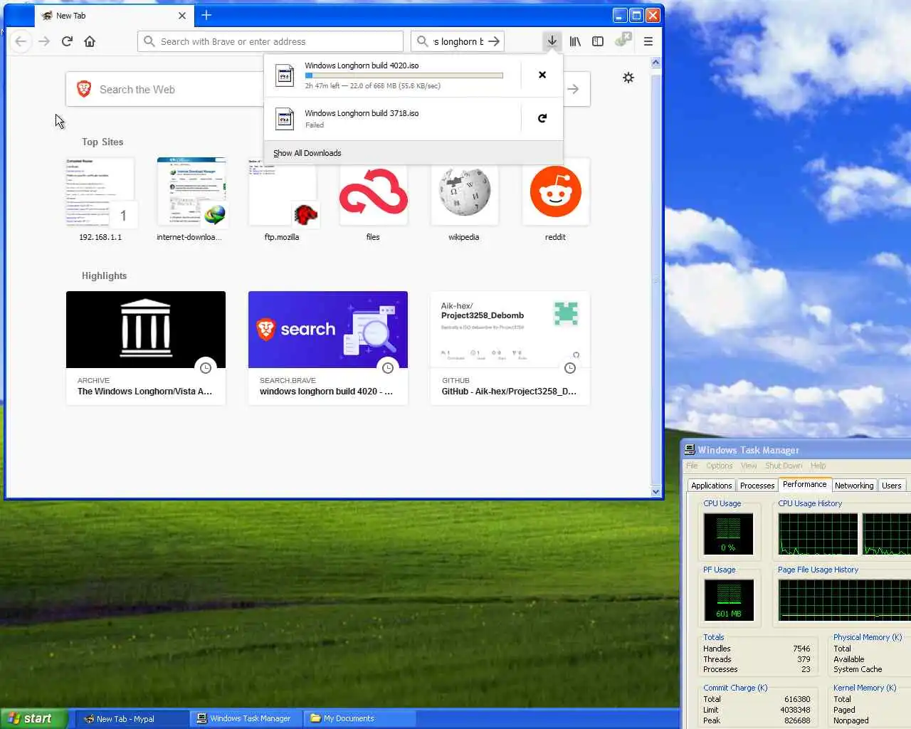The height and width of the screenshot is (729, 911).
Task: Click the Highlights section heading
Action: click(104, 276)
